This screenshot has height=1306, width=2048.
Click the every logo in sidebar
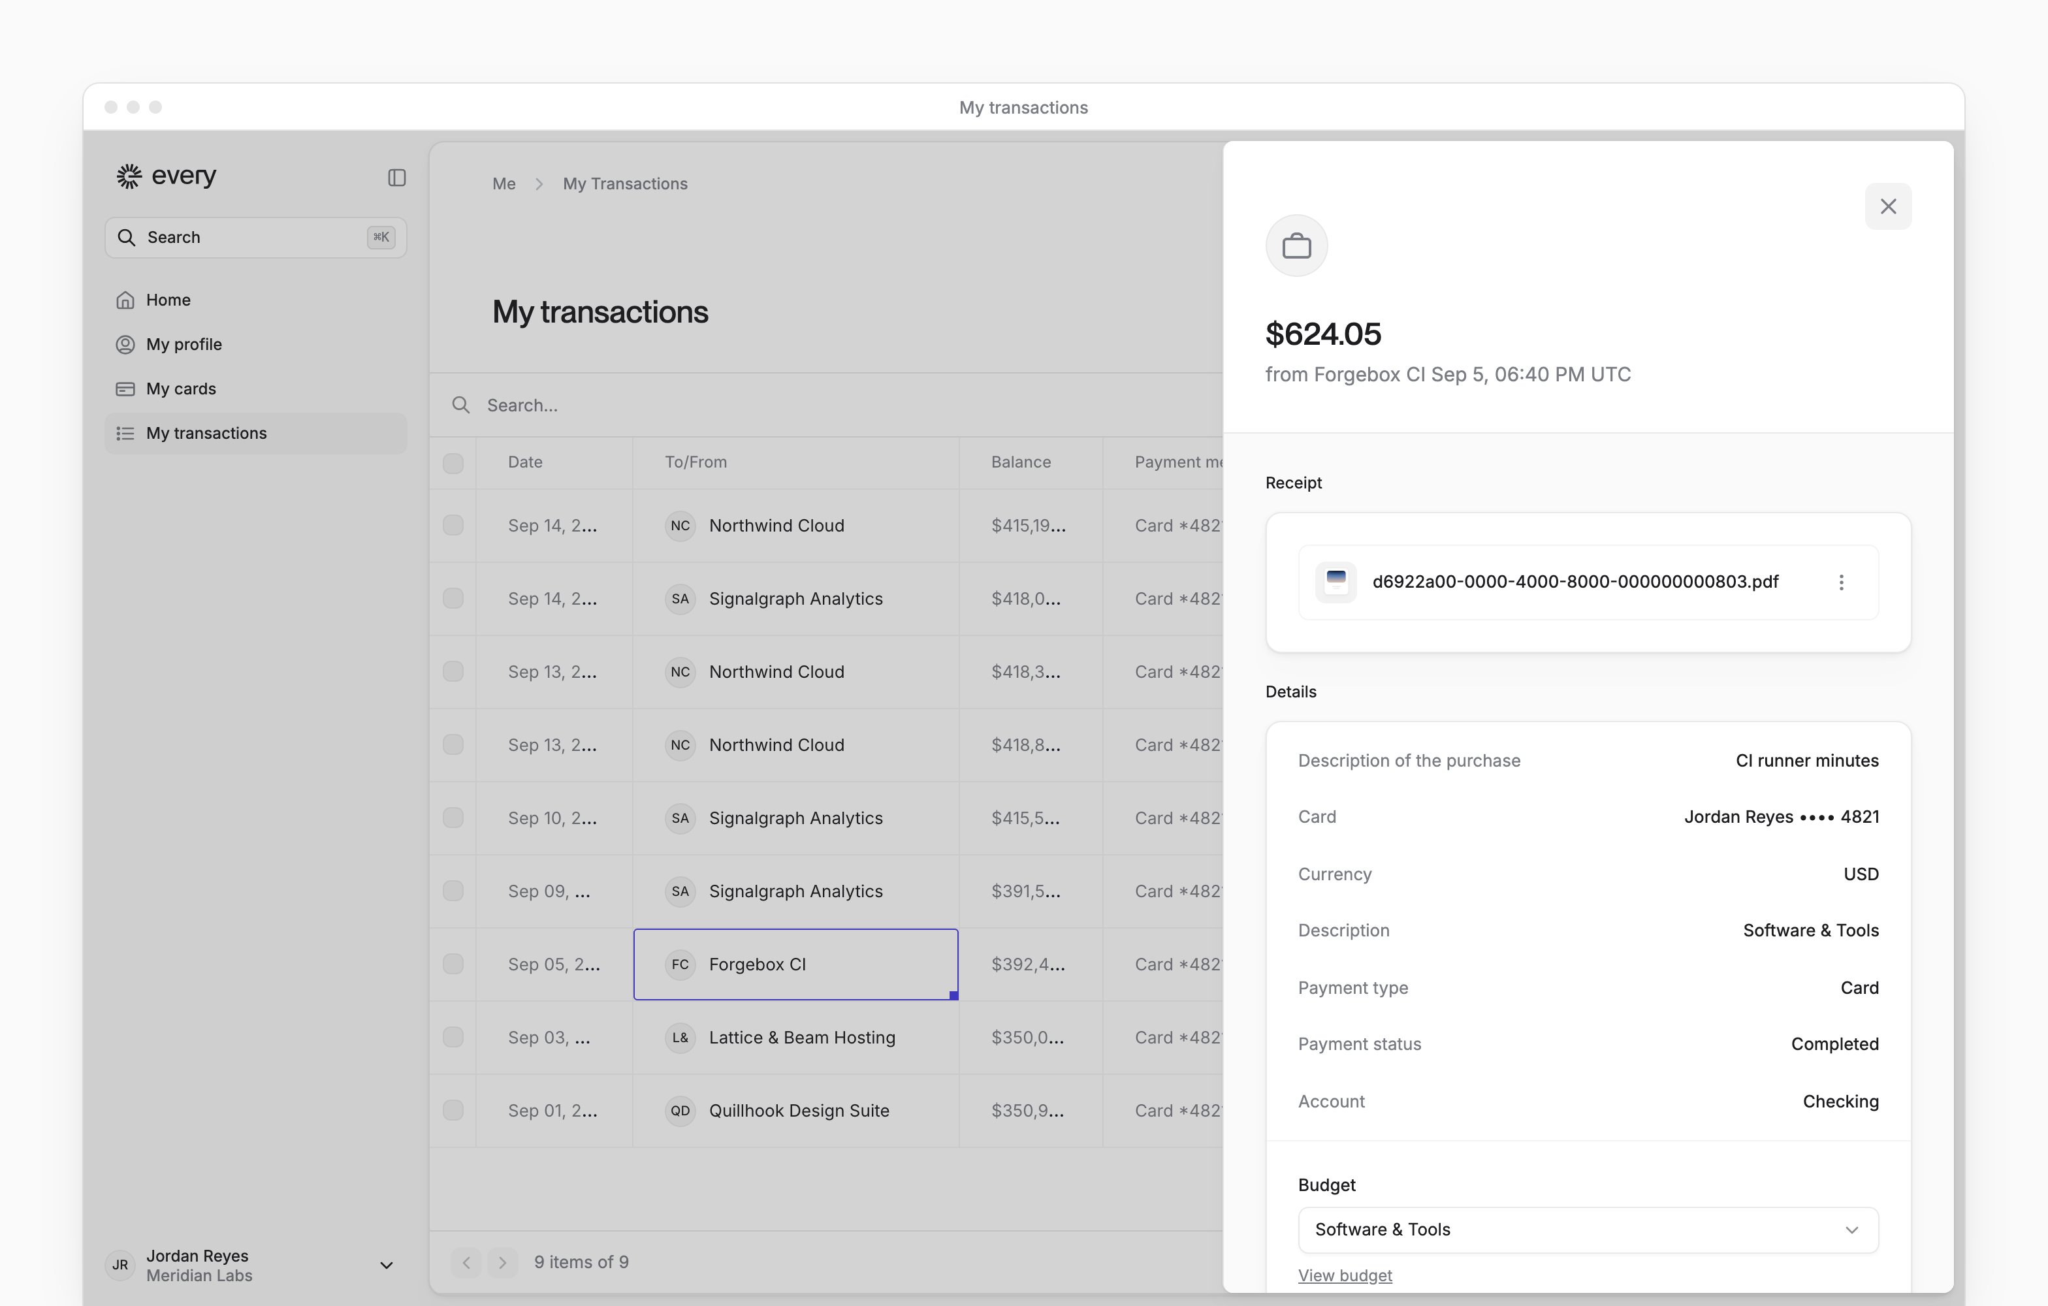(166, 176)
